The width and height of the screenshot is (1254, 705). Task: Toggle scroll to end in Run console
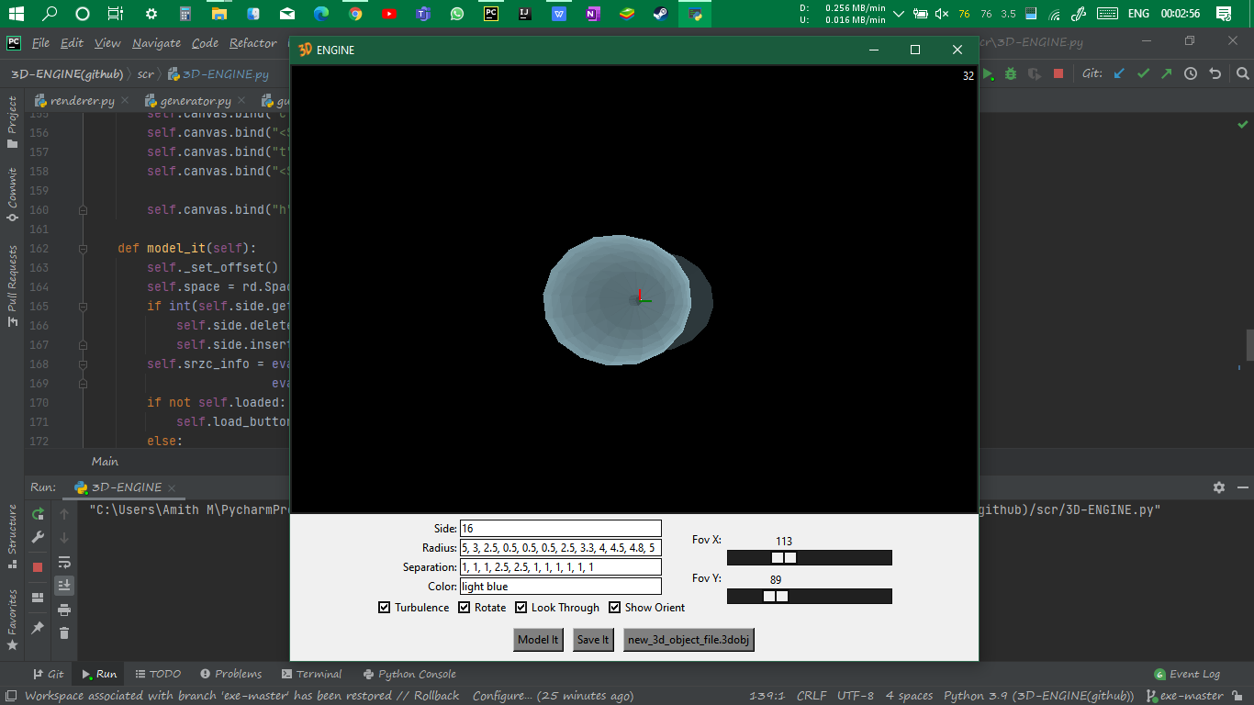click(x=64, y=585)
